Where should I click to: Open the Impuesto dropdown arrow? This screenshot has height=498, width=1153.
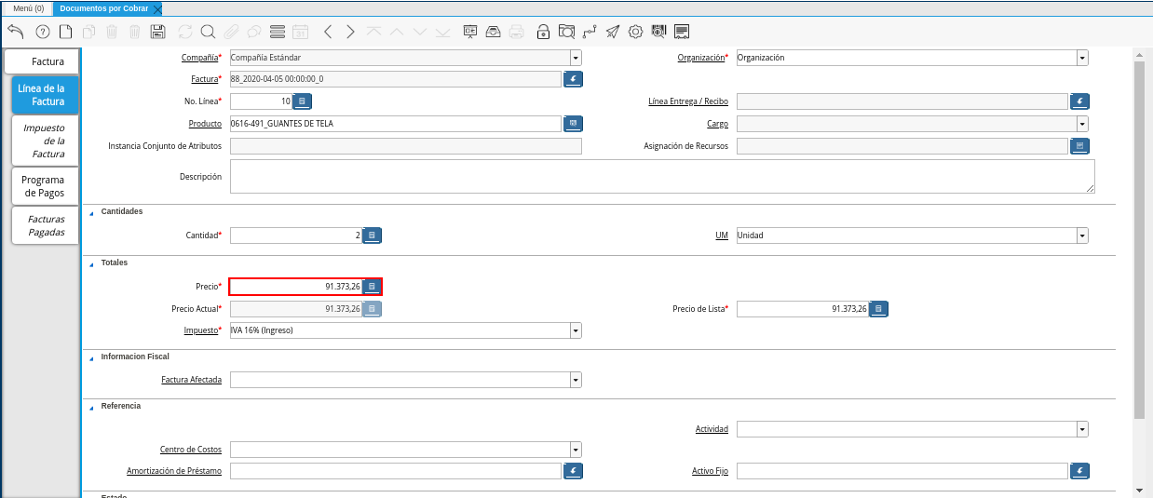pos(576,330)
